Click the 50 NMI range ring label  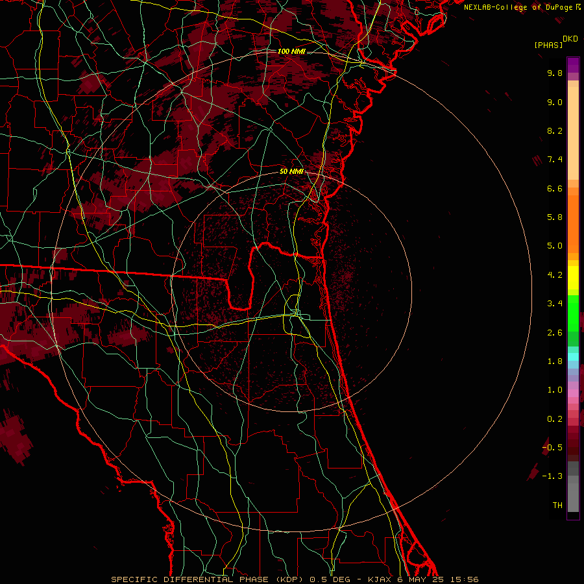[291, 171]
